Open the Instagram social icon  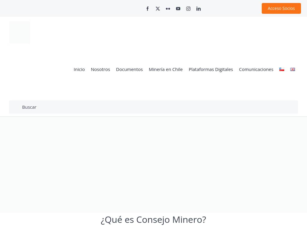[x=188, y=9]
